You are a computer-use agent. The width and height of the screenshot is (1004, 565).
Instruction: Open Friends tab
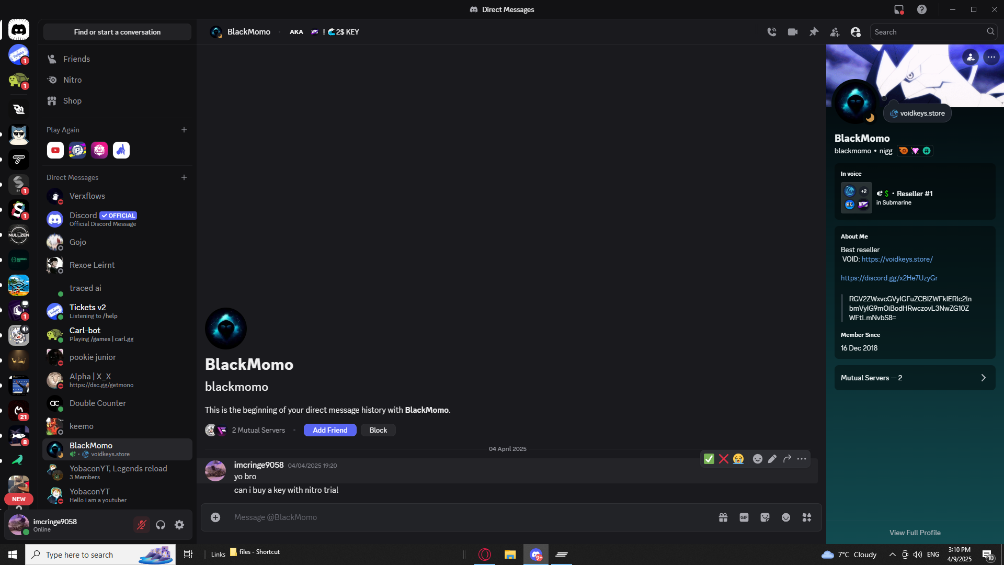[x=117, y=59]
